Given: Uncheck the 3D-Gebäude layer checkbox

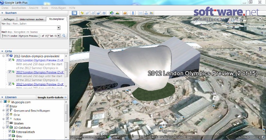Looking at the screenshot, I should coord(7,127).
